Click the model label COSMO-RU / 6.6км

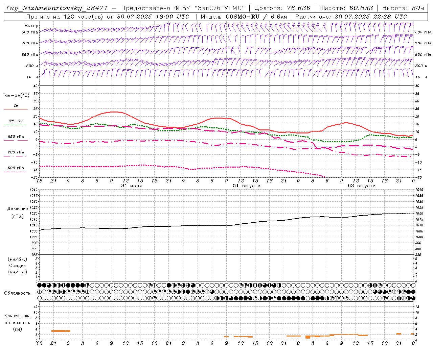click(x=256, y=16)
